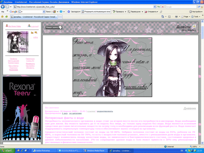Click the IE Feeds icon
This screenshot has width=204, height=153.
click(169, 17)
